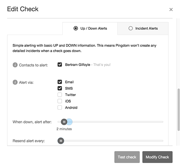Click the 'Resend alert every' slider handle
Image resolution: width=180 pixels, height=168 pixels.
61,141
